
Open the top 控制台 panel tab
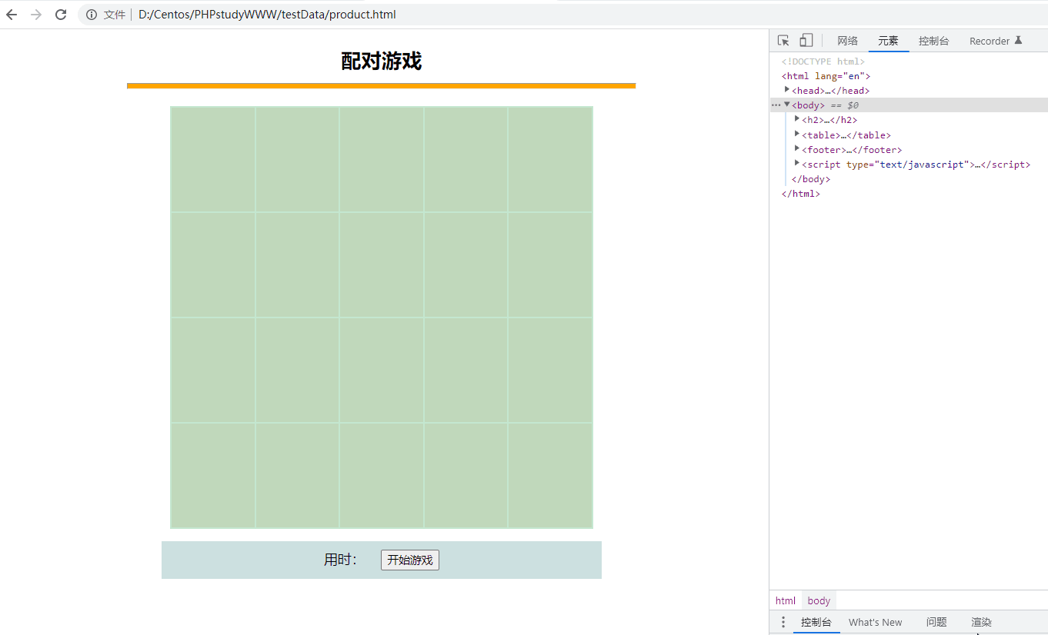point(933,41)
